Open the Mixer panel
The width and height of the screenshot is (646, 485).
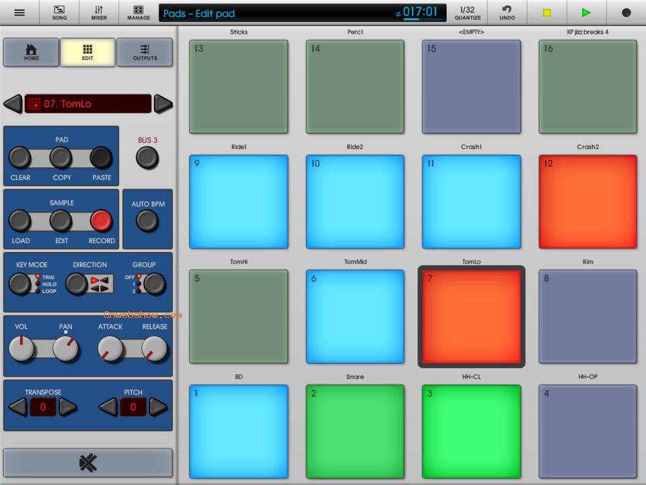(99, 13)
